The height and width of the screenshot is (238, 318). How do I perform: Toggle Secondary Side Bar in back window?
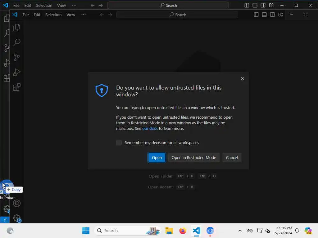(x=263, y=5)
